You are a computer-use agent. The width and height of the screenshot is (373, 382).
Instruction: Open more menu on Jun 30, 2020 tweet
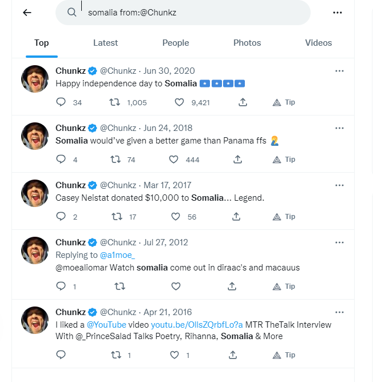click(339, 71)
